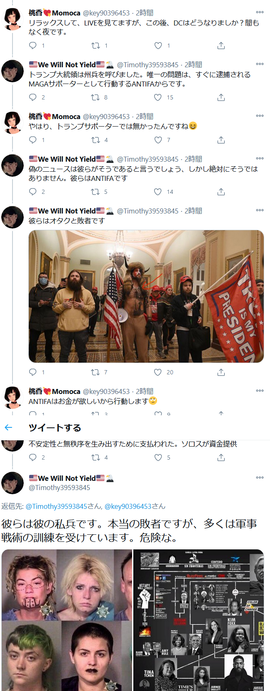Share the Capitol photo tweet

coord(221,372)
